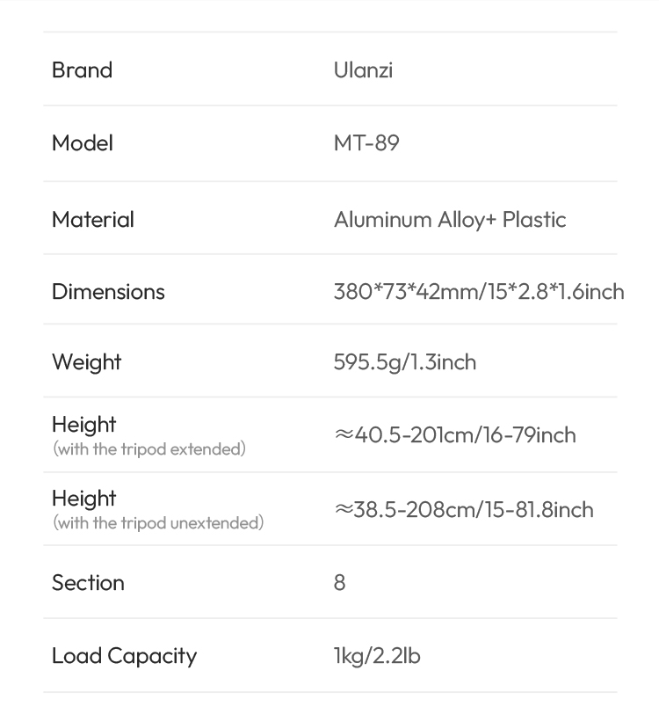Image resolution: width=659 pixels, height=707 pixels.
Task: Click the "with the tripod extended" note
Action: point(149,449)
